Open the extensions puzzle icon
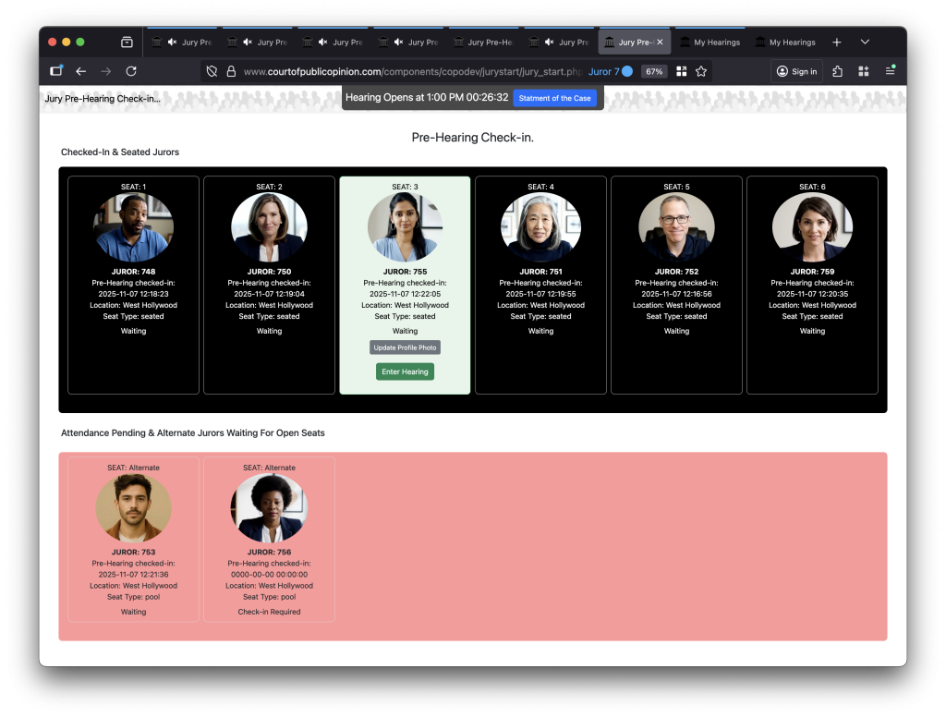 tap(837, 71)
